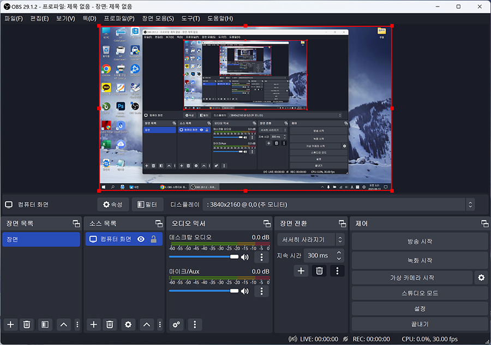The image size is (491, 345).
Task: Adjust 데스크탑 오디오 volume slider
Action: [204, 257]
